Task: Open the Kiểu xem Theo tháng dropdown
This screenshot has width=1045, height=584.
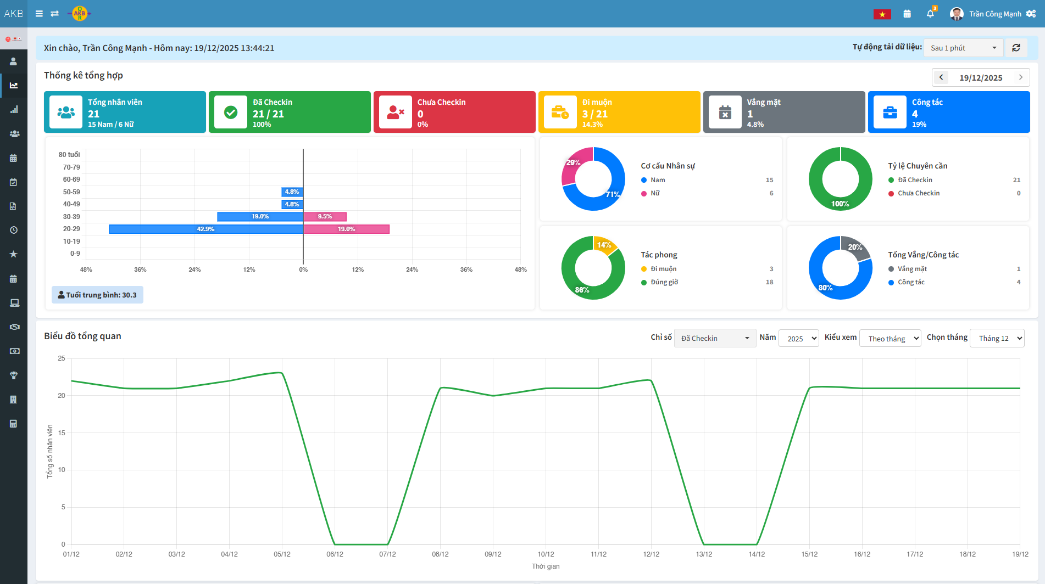Action: point(890,338)
